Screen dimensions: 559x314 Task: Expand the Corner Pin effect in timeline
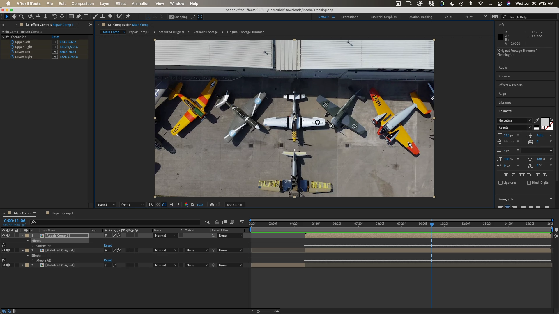(33, 246)
